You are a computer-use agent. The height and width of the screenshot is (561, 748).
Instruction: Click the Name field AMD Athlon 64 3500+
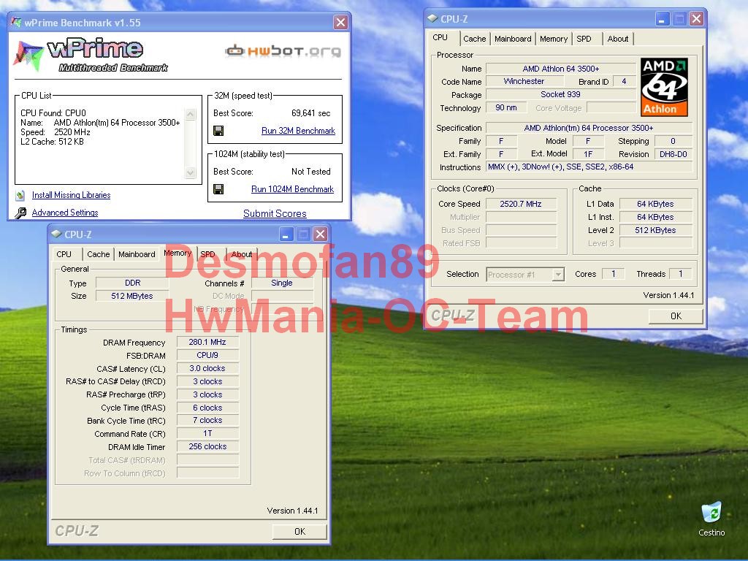click(x=561, y=69)
